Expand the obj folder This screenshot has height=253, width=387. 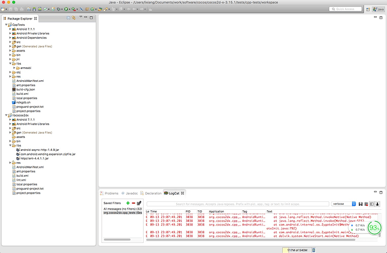(x=10, y=72)
